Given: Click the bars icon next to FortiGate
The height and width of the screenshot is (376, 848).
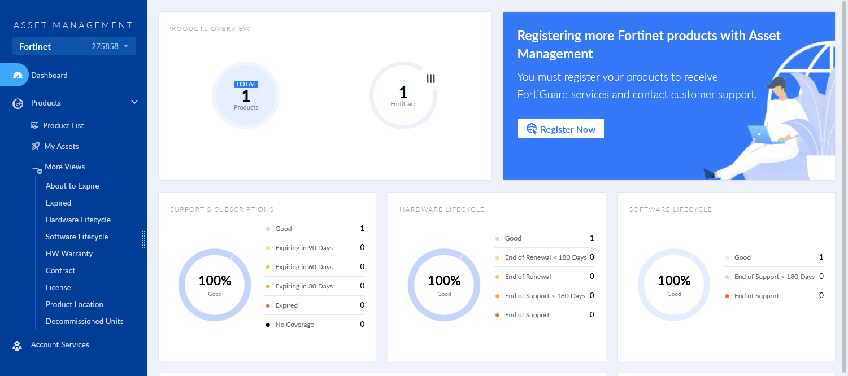Looking at the screenshot, I should click(430, 78).
